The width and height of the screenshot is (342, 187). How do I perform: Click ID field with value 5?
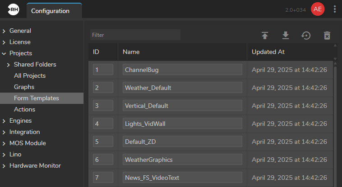(x=103, y=142)
